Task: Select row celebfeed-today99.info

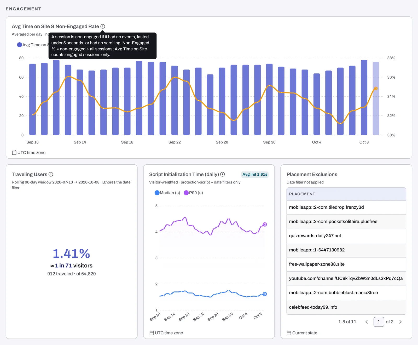Action: click(x=346, y=307)
